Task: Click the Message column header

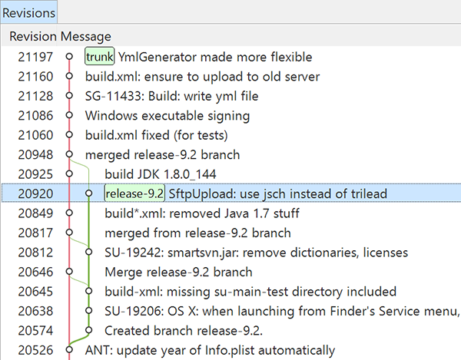Action: click(86, 36)
